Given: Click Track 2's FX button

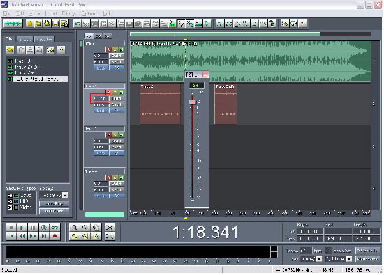Looking at the screenshot, I should 117,111.
